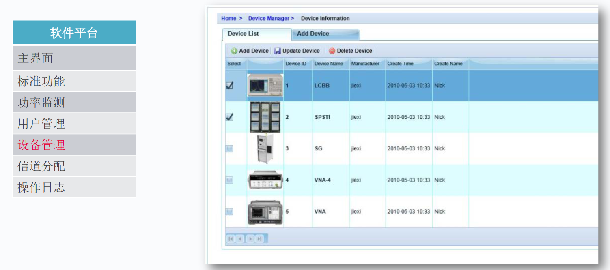
Task: Click device ID 3 in the SG row
Action: pyautogui.click(x=287, y=149)
